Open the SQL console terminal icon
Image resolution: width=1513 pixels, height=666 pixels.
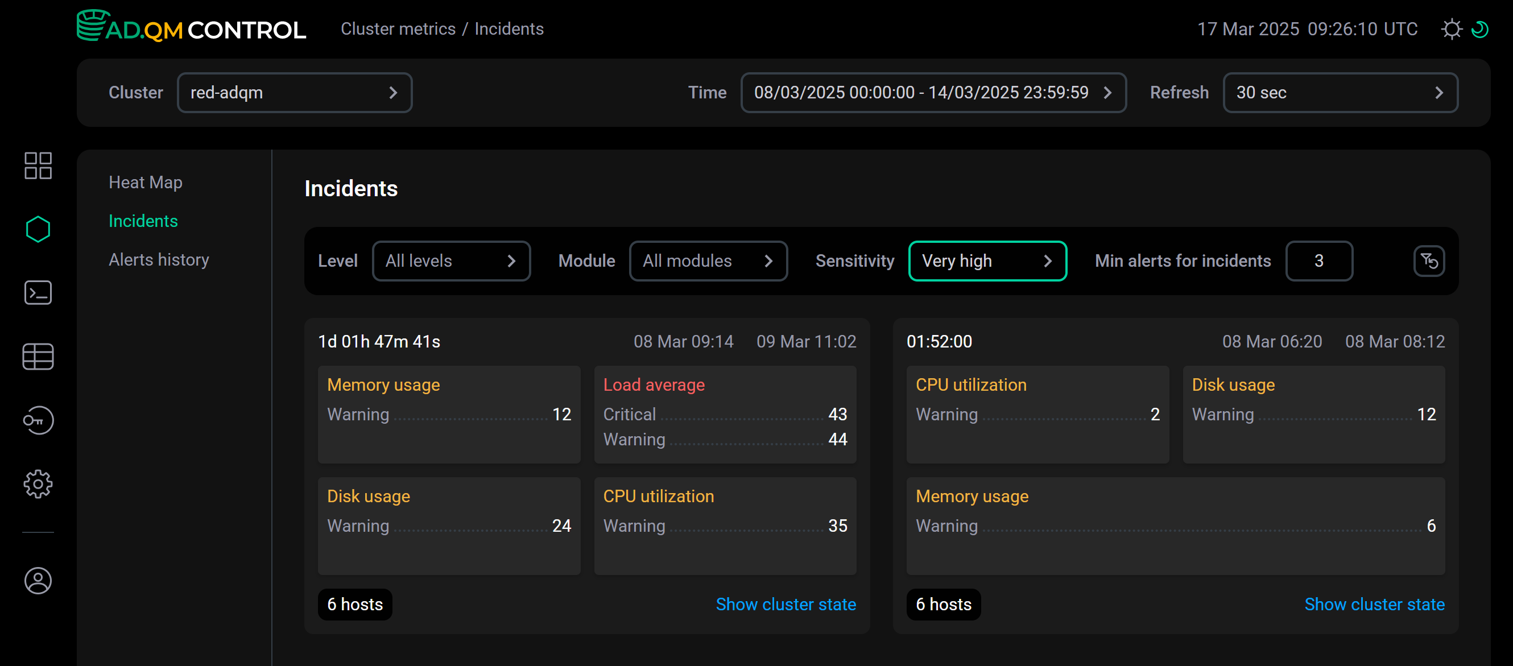tap(38, 292)
